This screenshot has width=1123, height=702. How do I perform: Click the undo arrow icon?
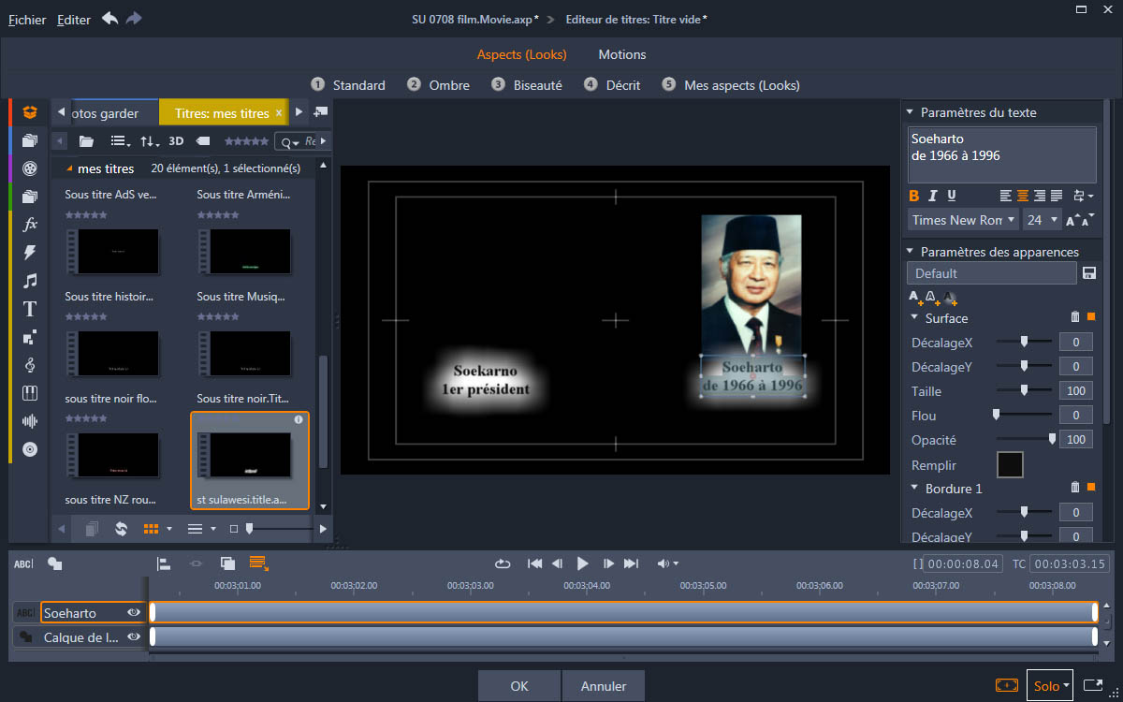tap(110, 19)
